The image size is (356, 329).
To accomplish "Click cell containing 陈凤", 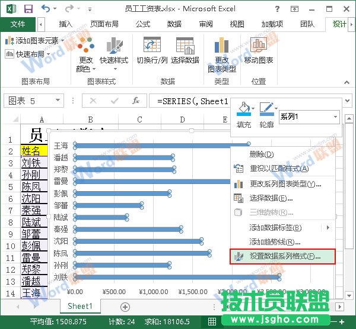I will click(x=34, y=186).
